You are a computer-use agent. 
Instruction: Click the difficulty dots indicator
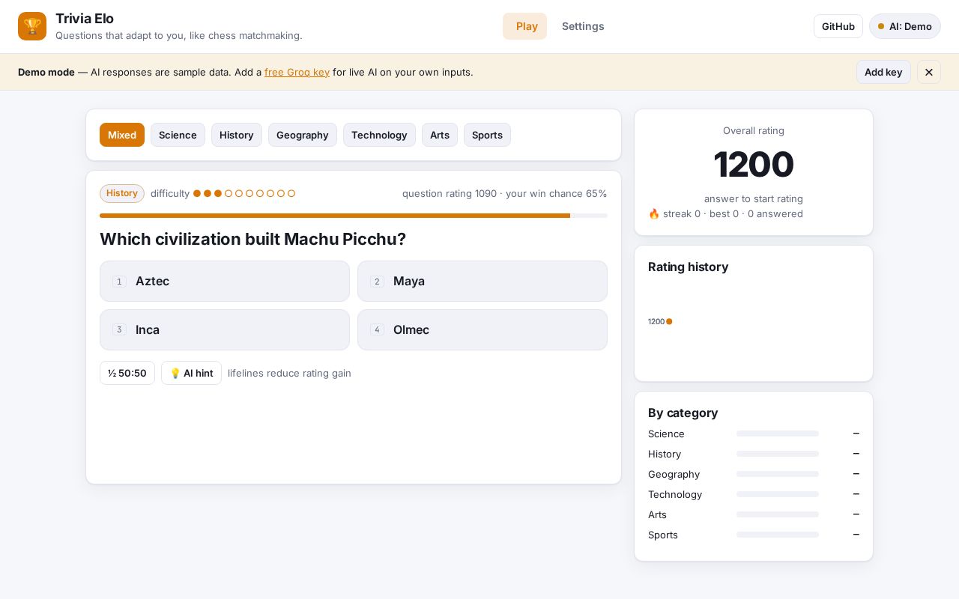pyautogui.click(x=244, y=193)
